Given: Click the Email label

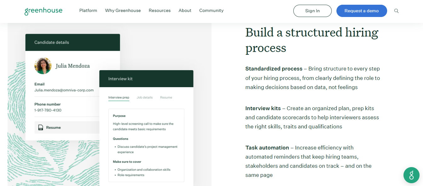Looking at the screenshot, I should point(39,84).
